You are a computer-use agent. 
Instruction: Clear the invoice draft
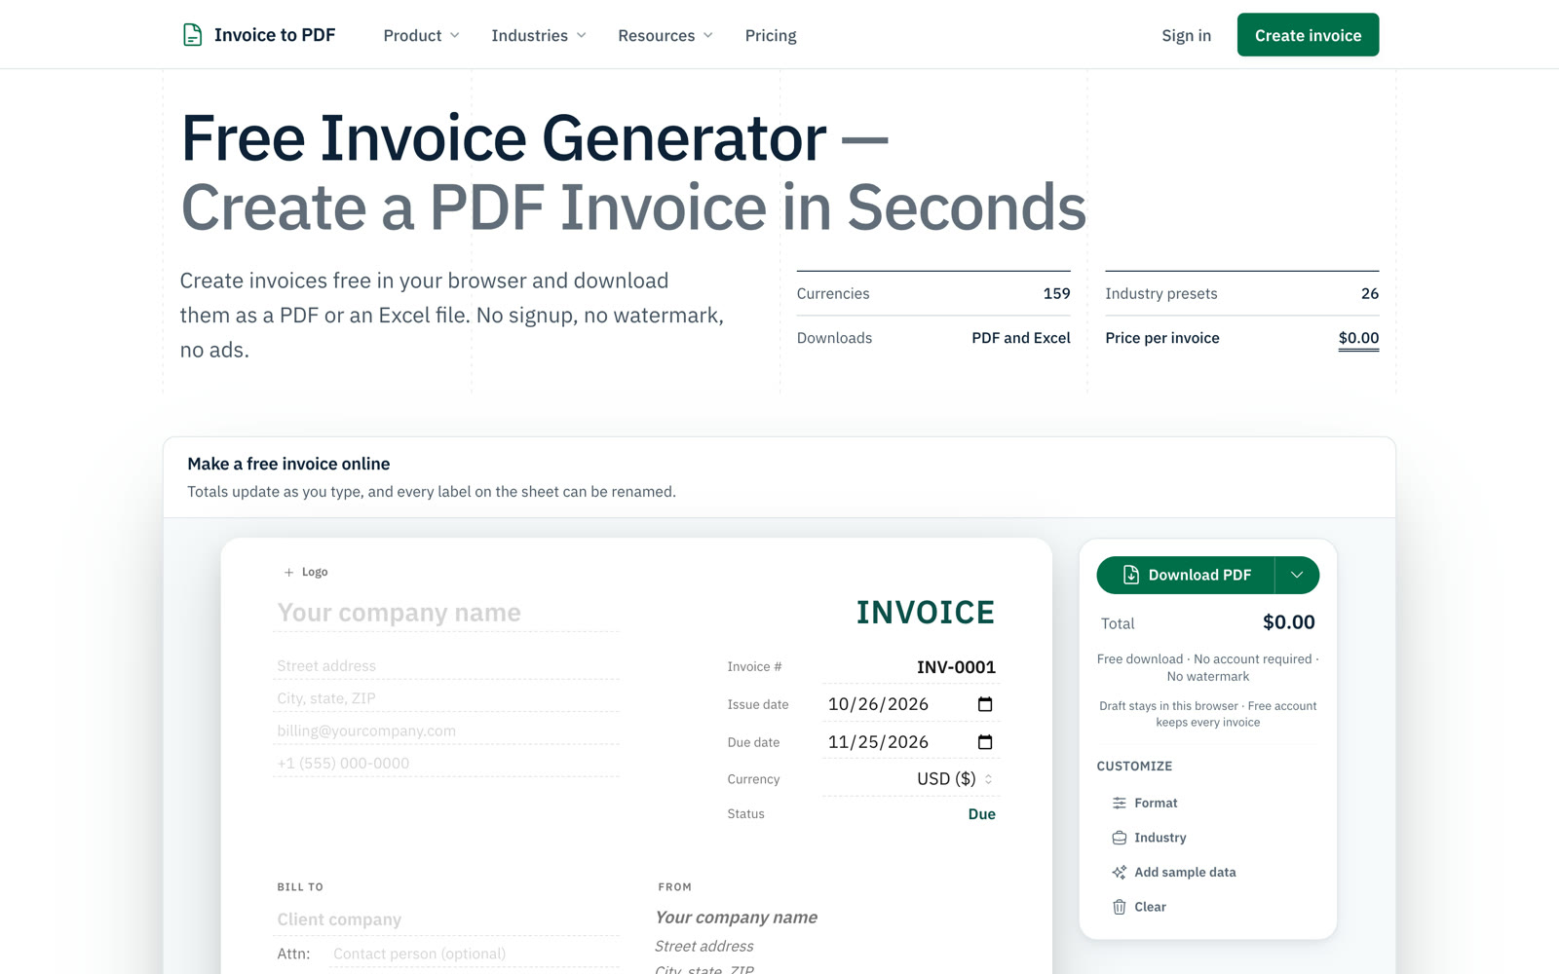click(x=1139, y=907)
